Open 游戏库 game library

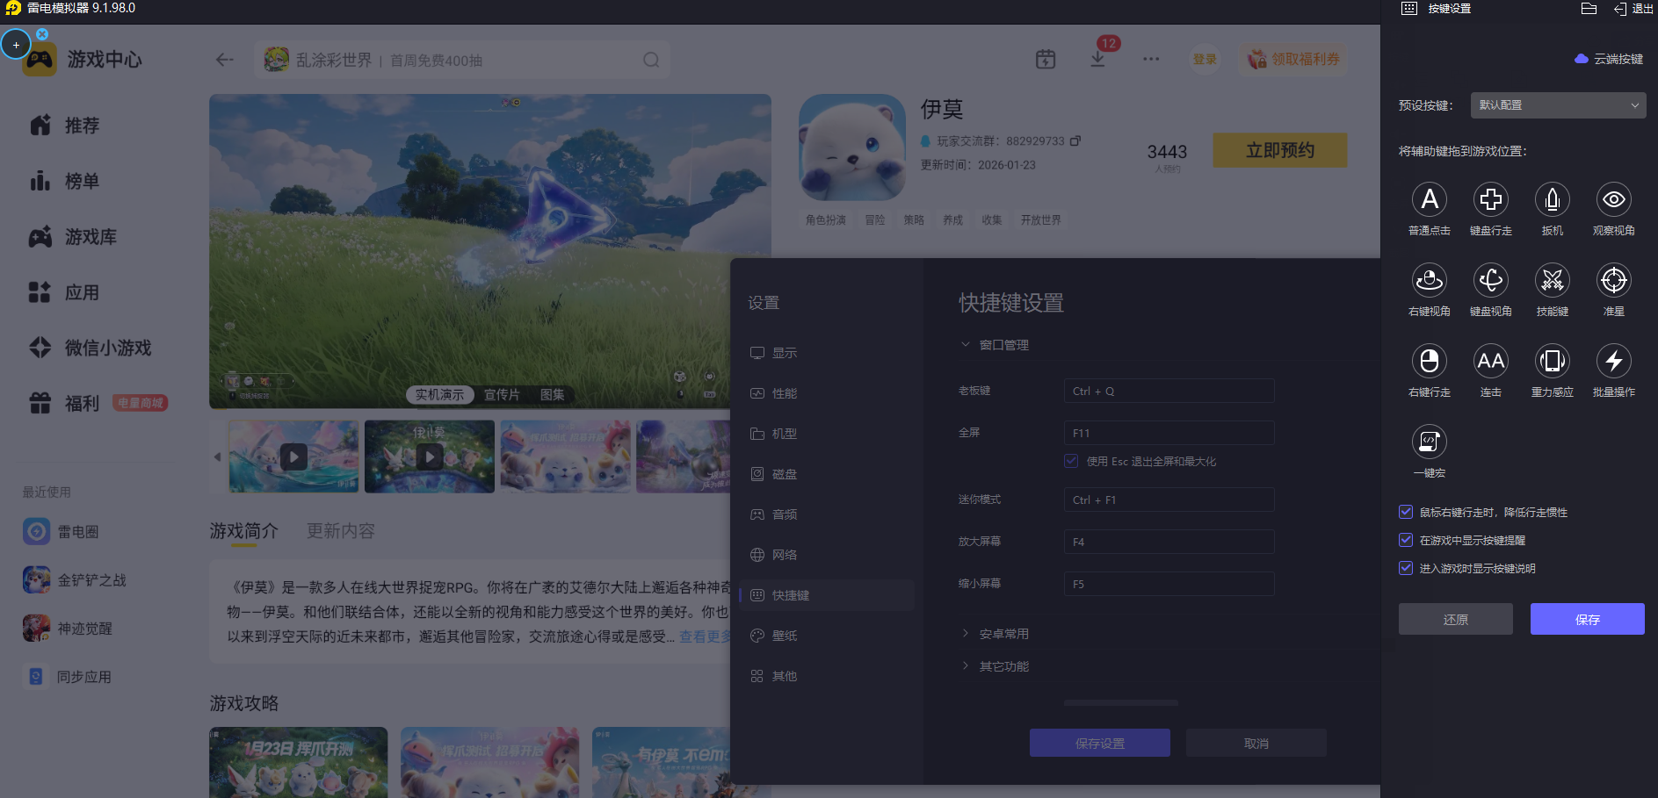(73, 237)
